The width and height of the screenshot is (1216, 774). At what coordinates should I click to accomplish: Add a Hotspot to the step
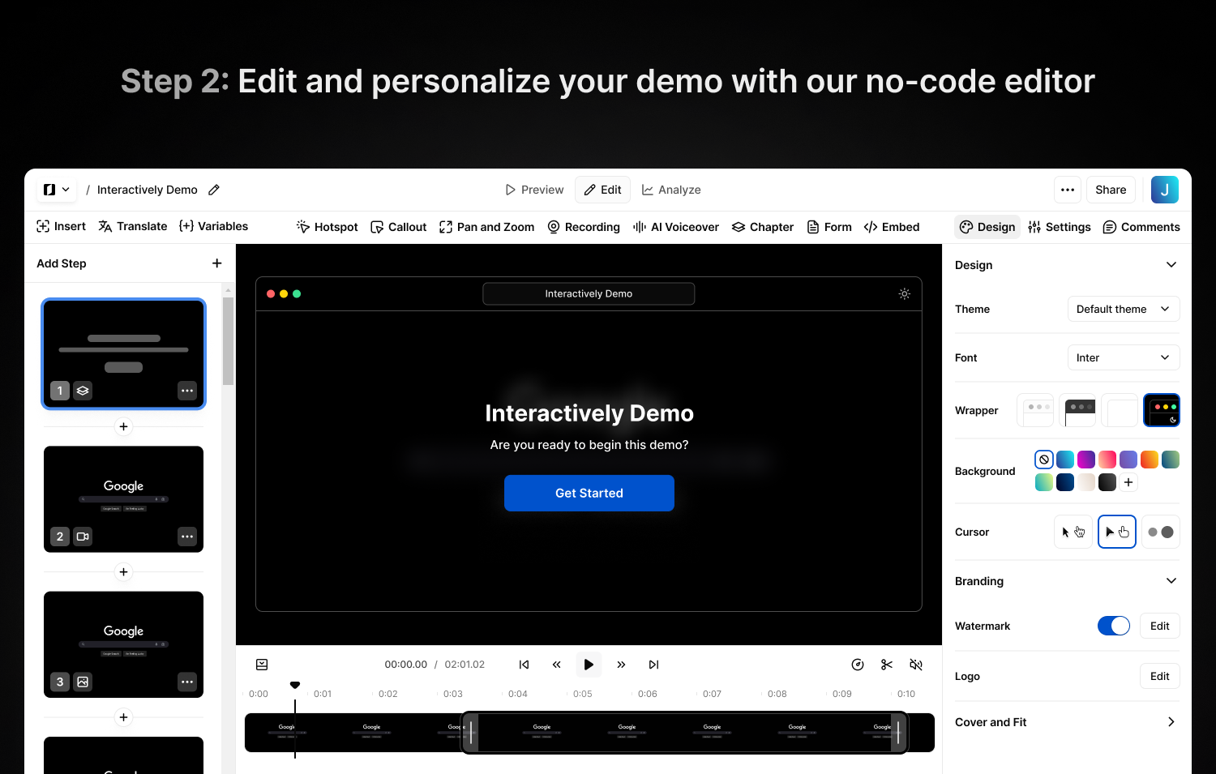click(327, 227)
